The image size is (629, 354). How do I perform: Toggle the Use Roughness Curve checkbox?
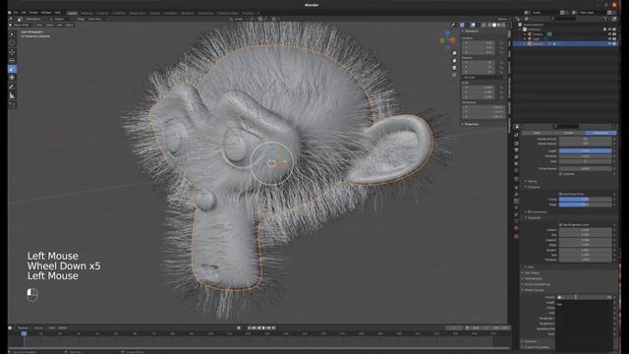560,225
